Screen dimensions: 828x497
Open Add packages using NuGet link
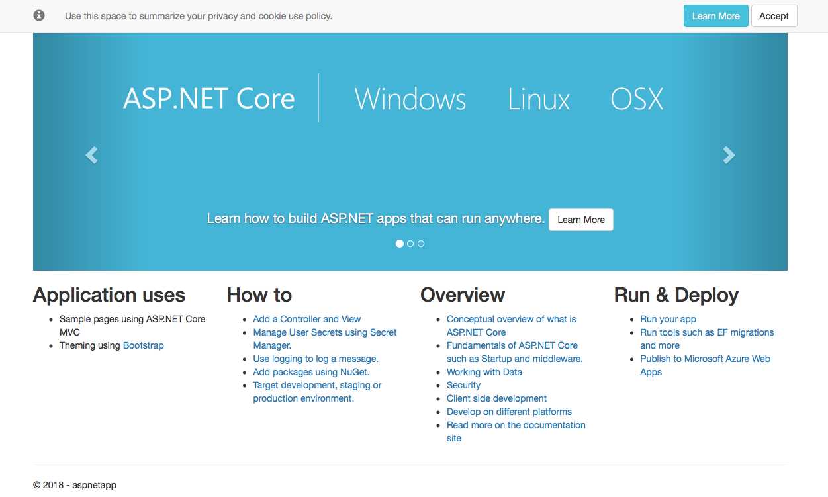(311, 372)
